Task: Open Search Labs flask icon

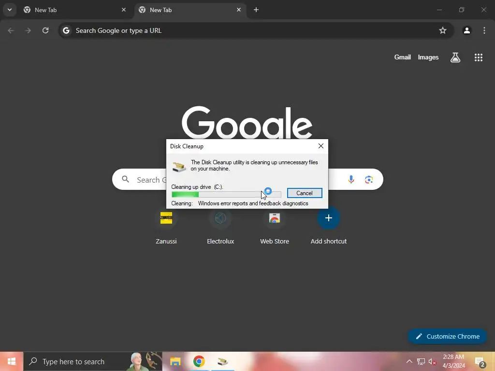Action: click(455, 57)
